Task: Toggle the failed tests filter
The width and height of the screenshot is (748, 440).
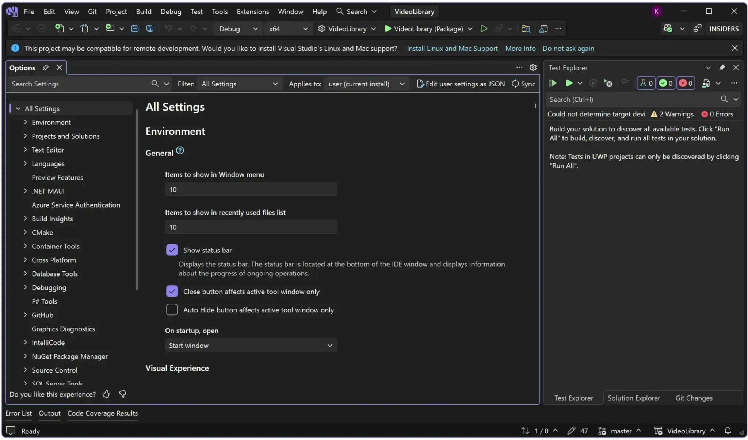Action: (685, 83)
